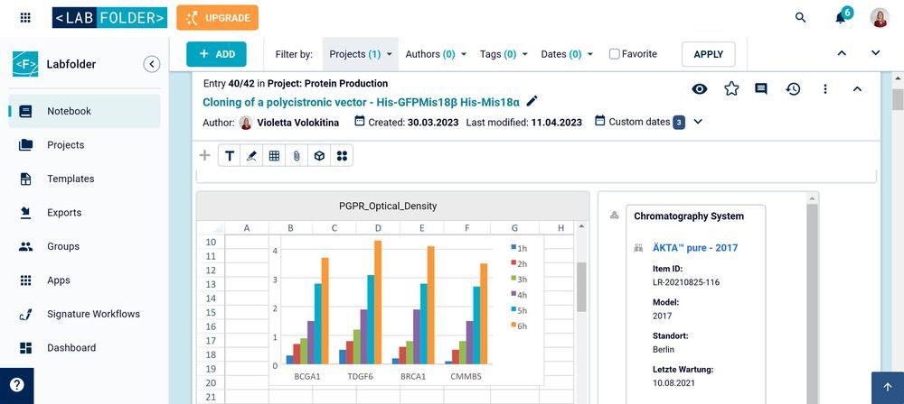Viewport: 904px width, 404px height.
Task: Open Signature Workflows in the sidebar
Action: (x=93, y=314)
